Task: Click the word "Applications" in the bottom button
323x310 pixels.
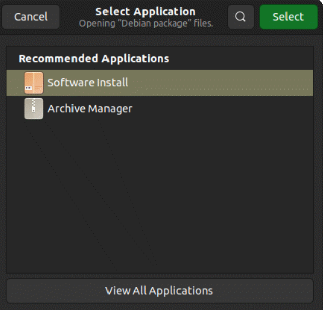Action: 181,291
